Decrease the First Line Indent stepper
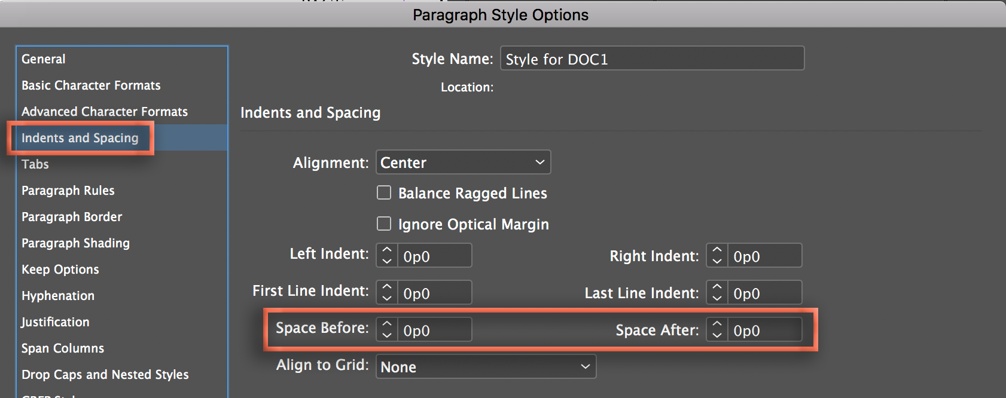1006x398 pixels. click(x=387, y=298)
